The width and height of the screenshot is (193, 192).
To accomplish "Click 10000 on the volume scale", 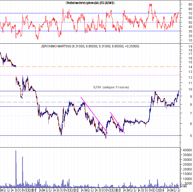I will tap(187, 179).
